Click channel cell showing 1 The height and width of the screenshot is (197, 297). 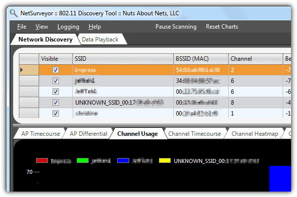coord(255,114)
